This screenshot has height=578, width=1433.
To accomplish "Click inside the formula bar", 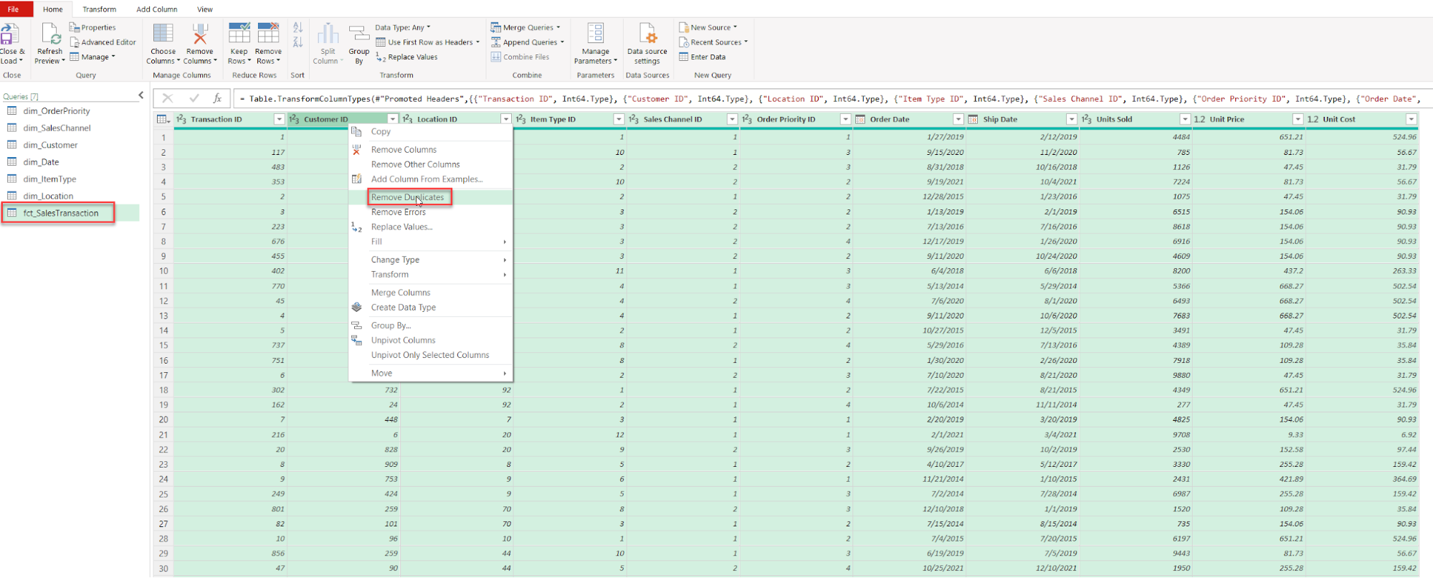I will click(832, 99).
